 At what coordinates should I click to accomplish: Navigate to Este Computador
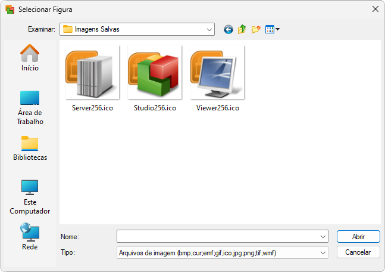point(30,197)
